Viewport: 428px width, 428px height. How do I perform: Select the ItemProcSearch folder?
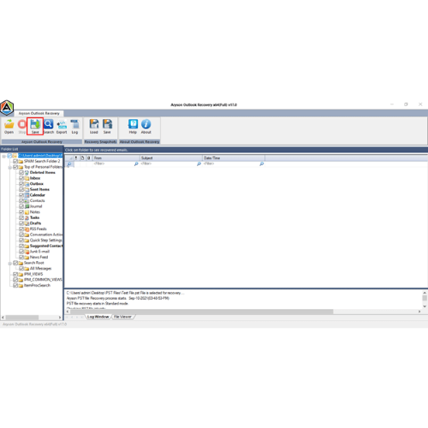coord(37,285)
